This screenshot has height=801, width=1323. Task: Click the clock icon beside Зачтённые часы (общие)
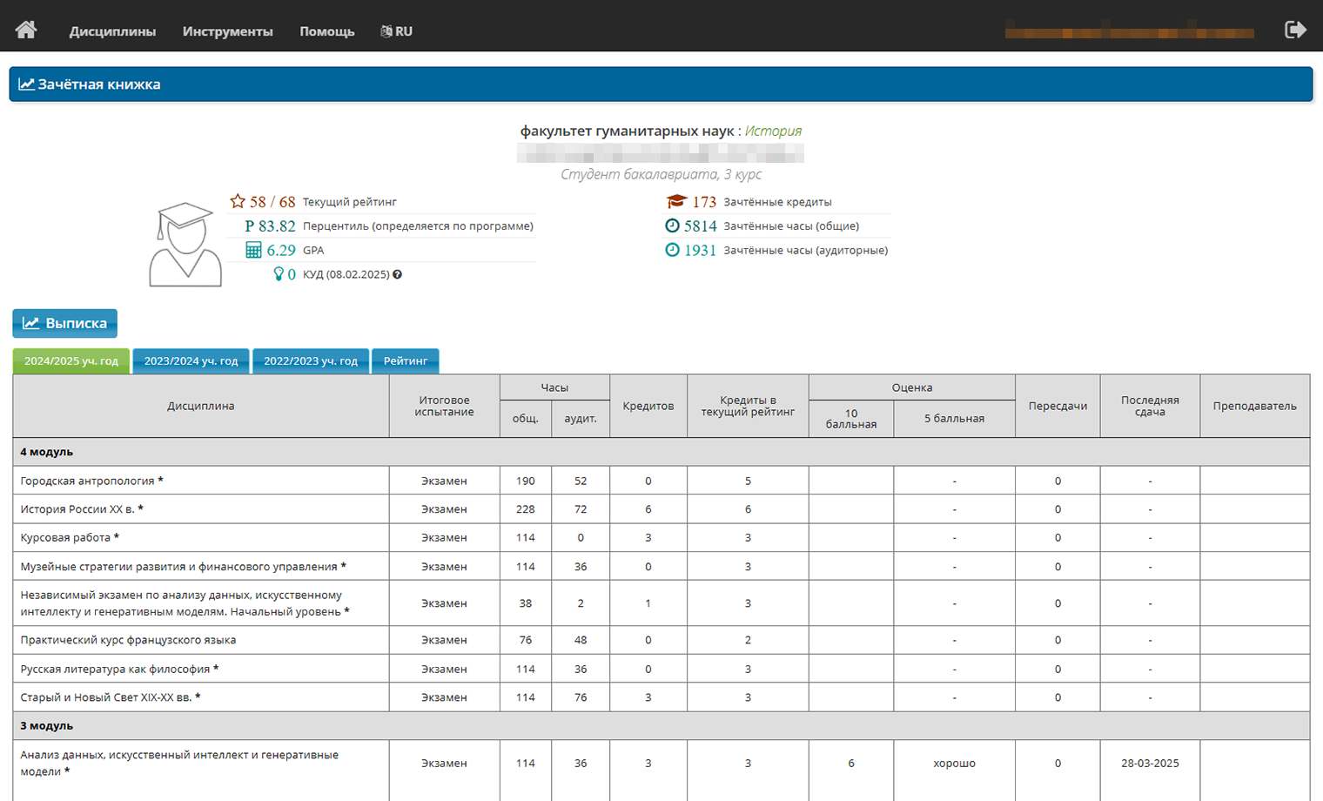(672, 226)
